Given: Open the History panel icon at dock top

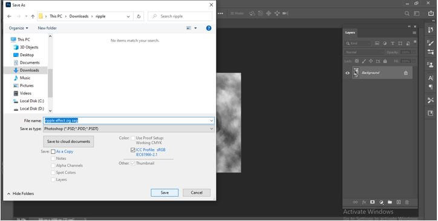Looking at the screenshot, I should [x=431, y=30].
